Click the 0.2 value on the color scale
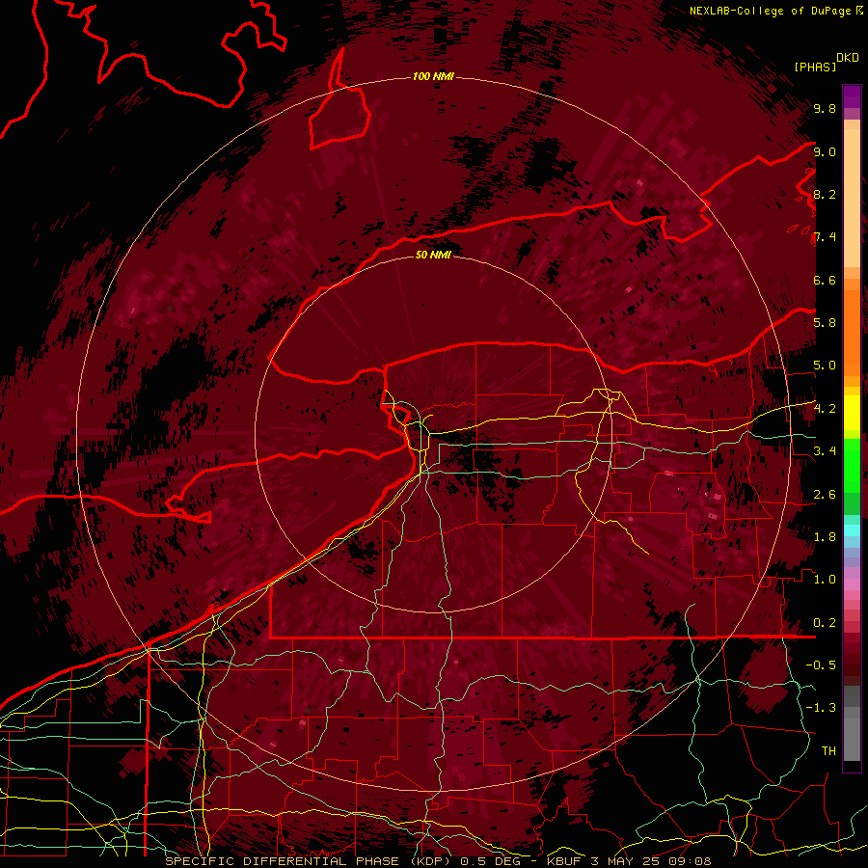The image size is (868, 868). coord(825,622)
